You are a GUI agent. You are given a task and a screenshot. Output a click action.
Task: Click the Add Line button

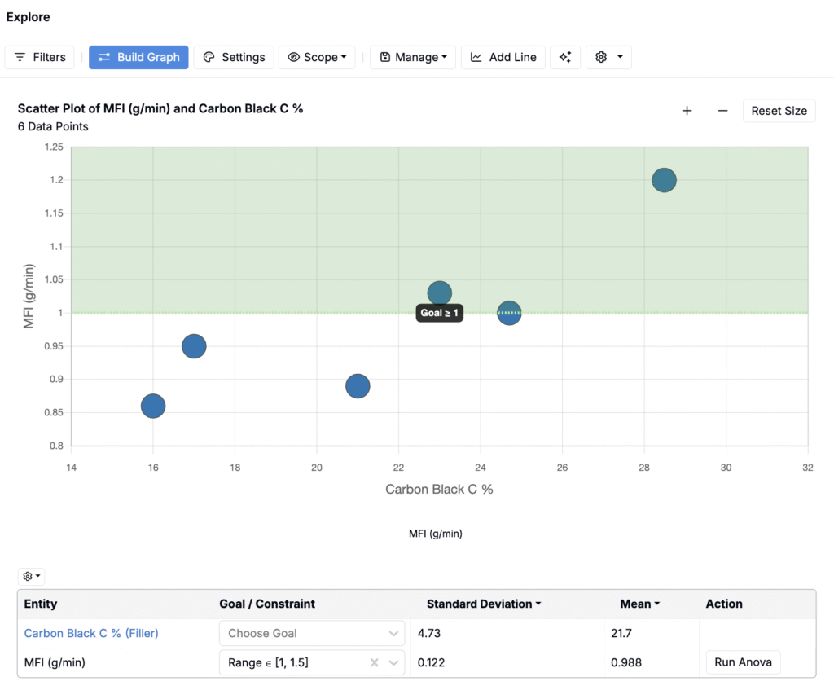[503, 57]
